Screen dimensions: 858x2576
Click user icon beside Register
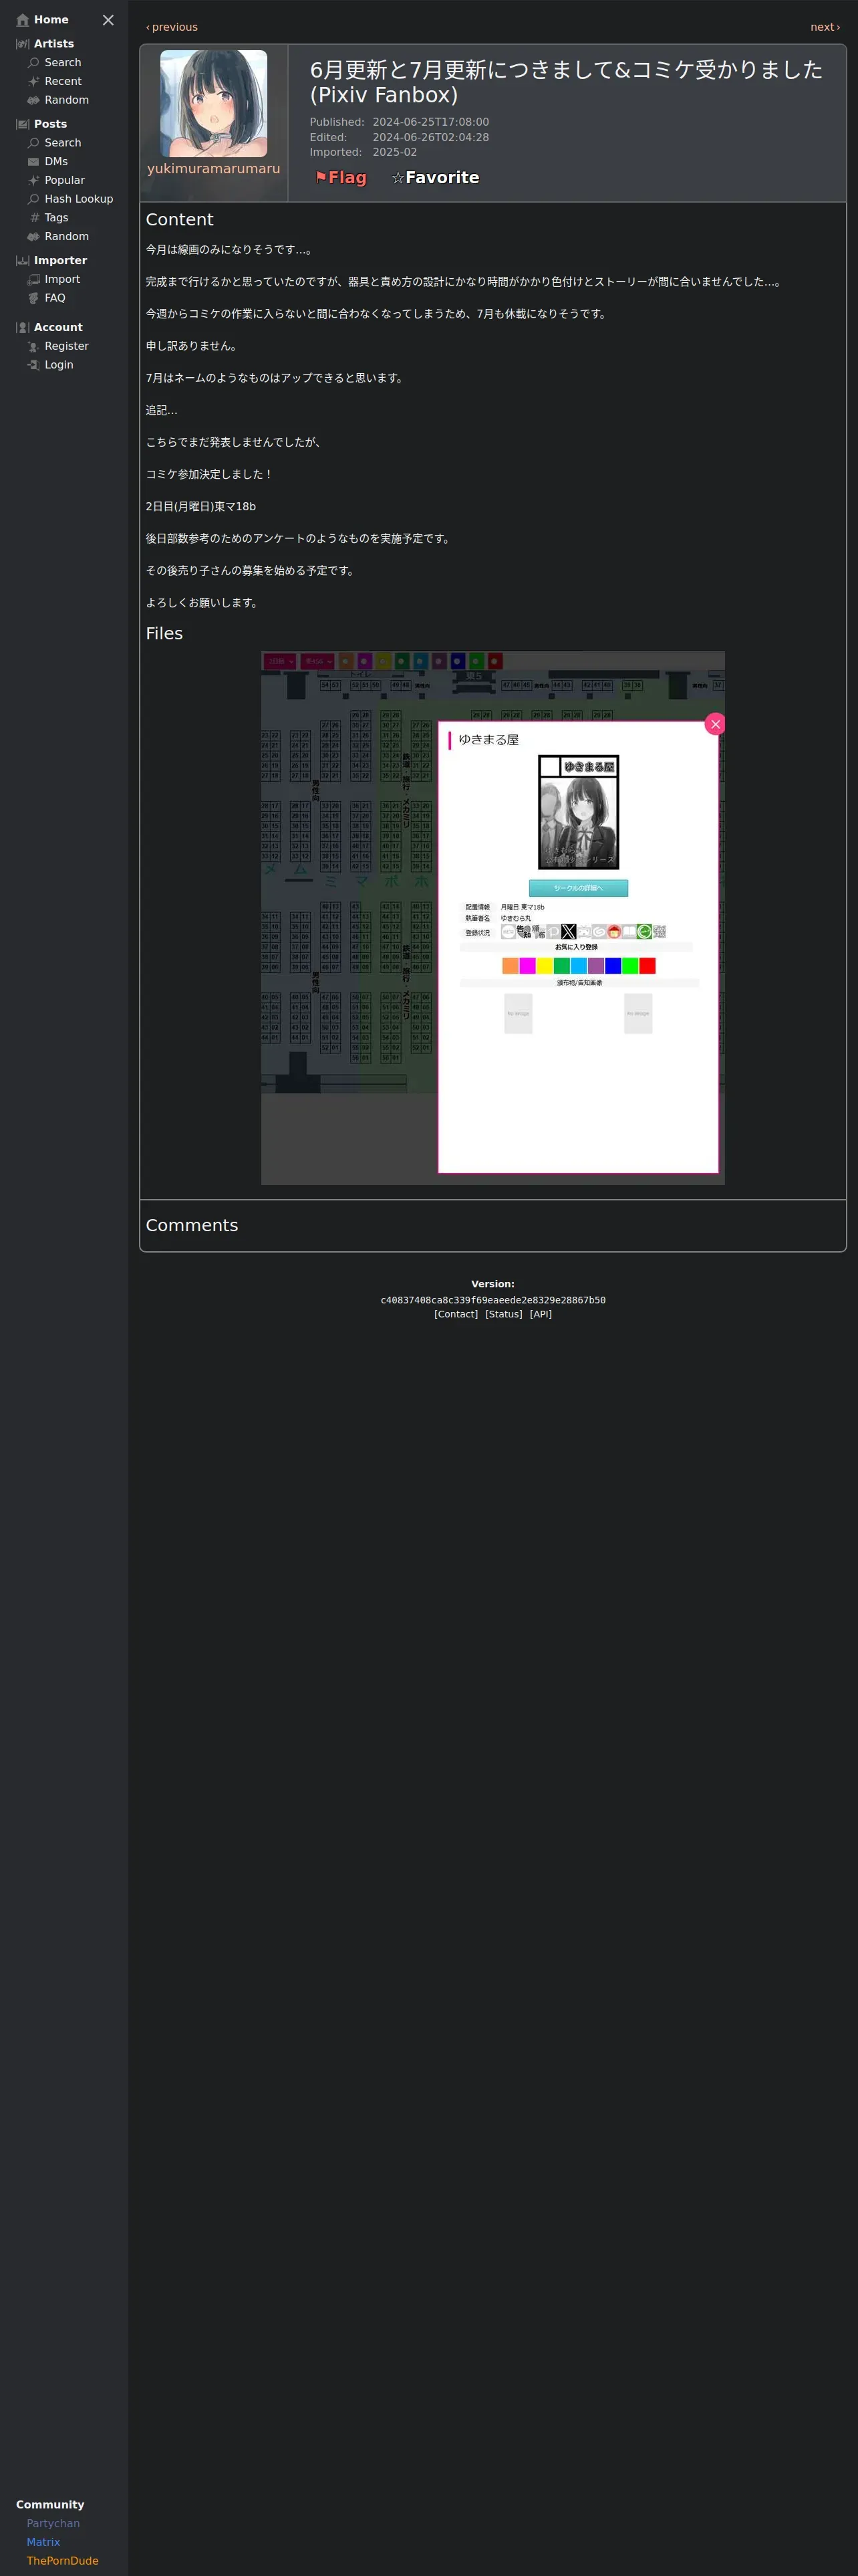tap(33, 346)
